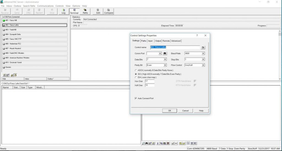This screenshot has width=282, height=151.
Task: Switch to Advanced tab in dialog
Action: [x=176, y=41]
